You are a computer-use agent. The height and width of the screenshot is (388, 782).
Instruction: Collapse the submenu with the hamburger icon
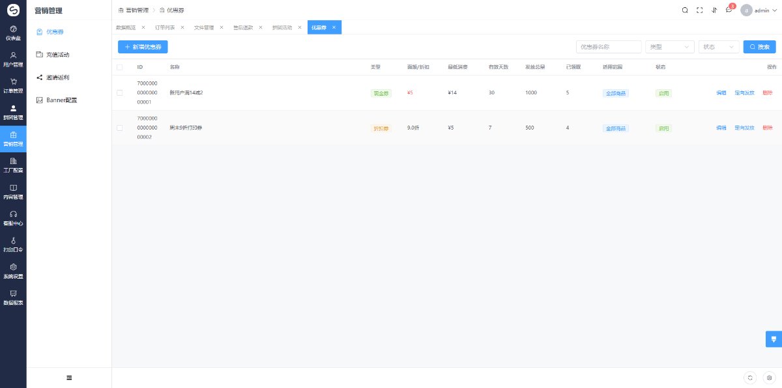pos(69,378)
